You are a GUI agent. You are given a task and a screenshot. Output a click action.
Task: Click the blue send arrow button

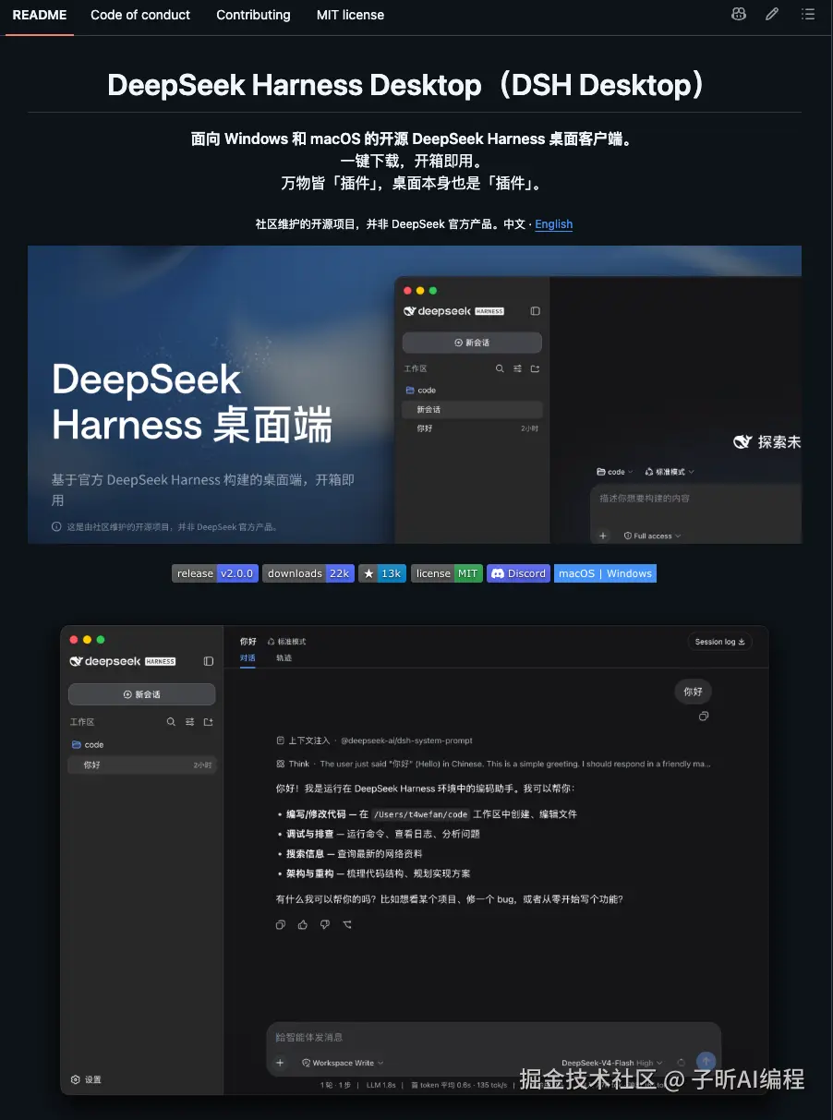(x=706, y=1062)
